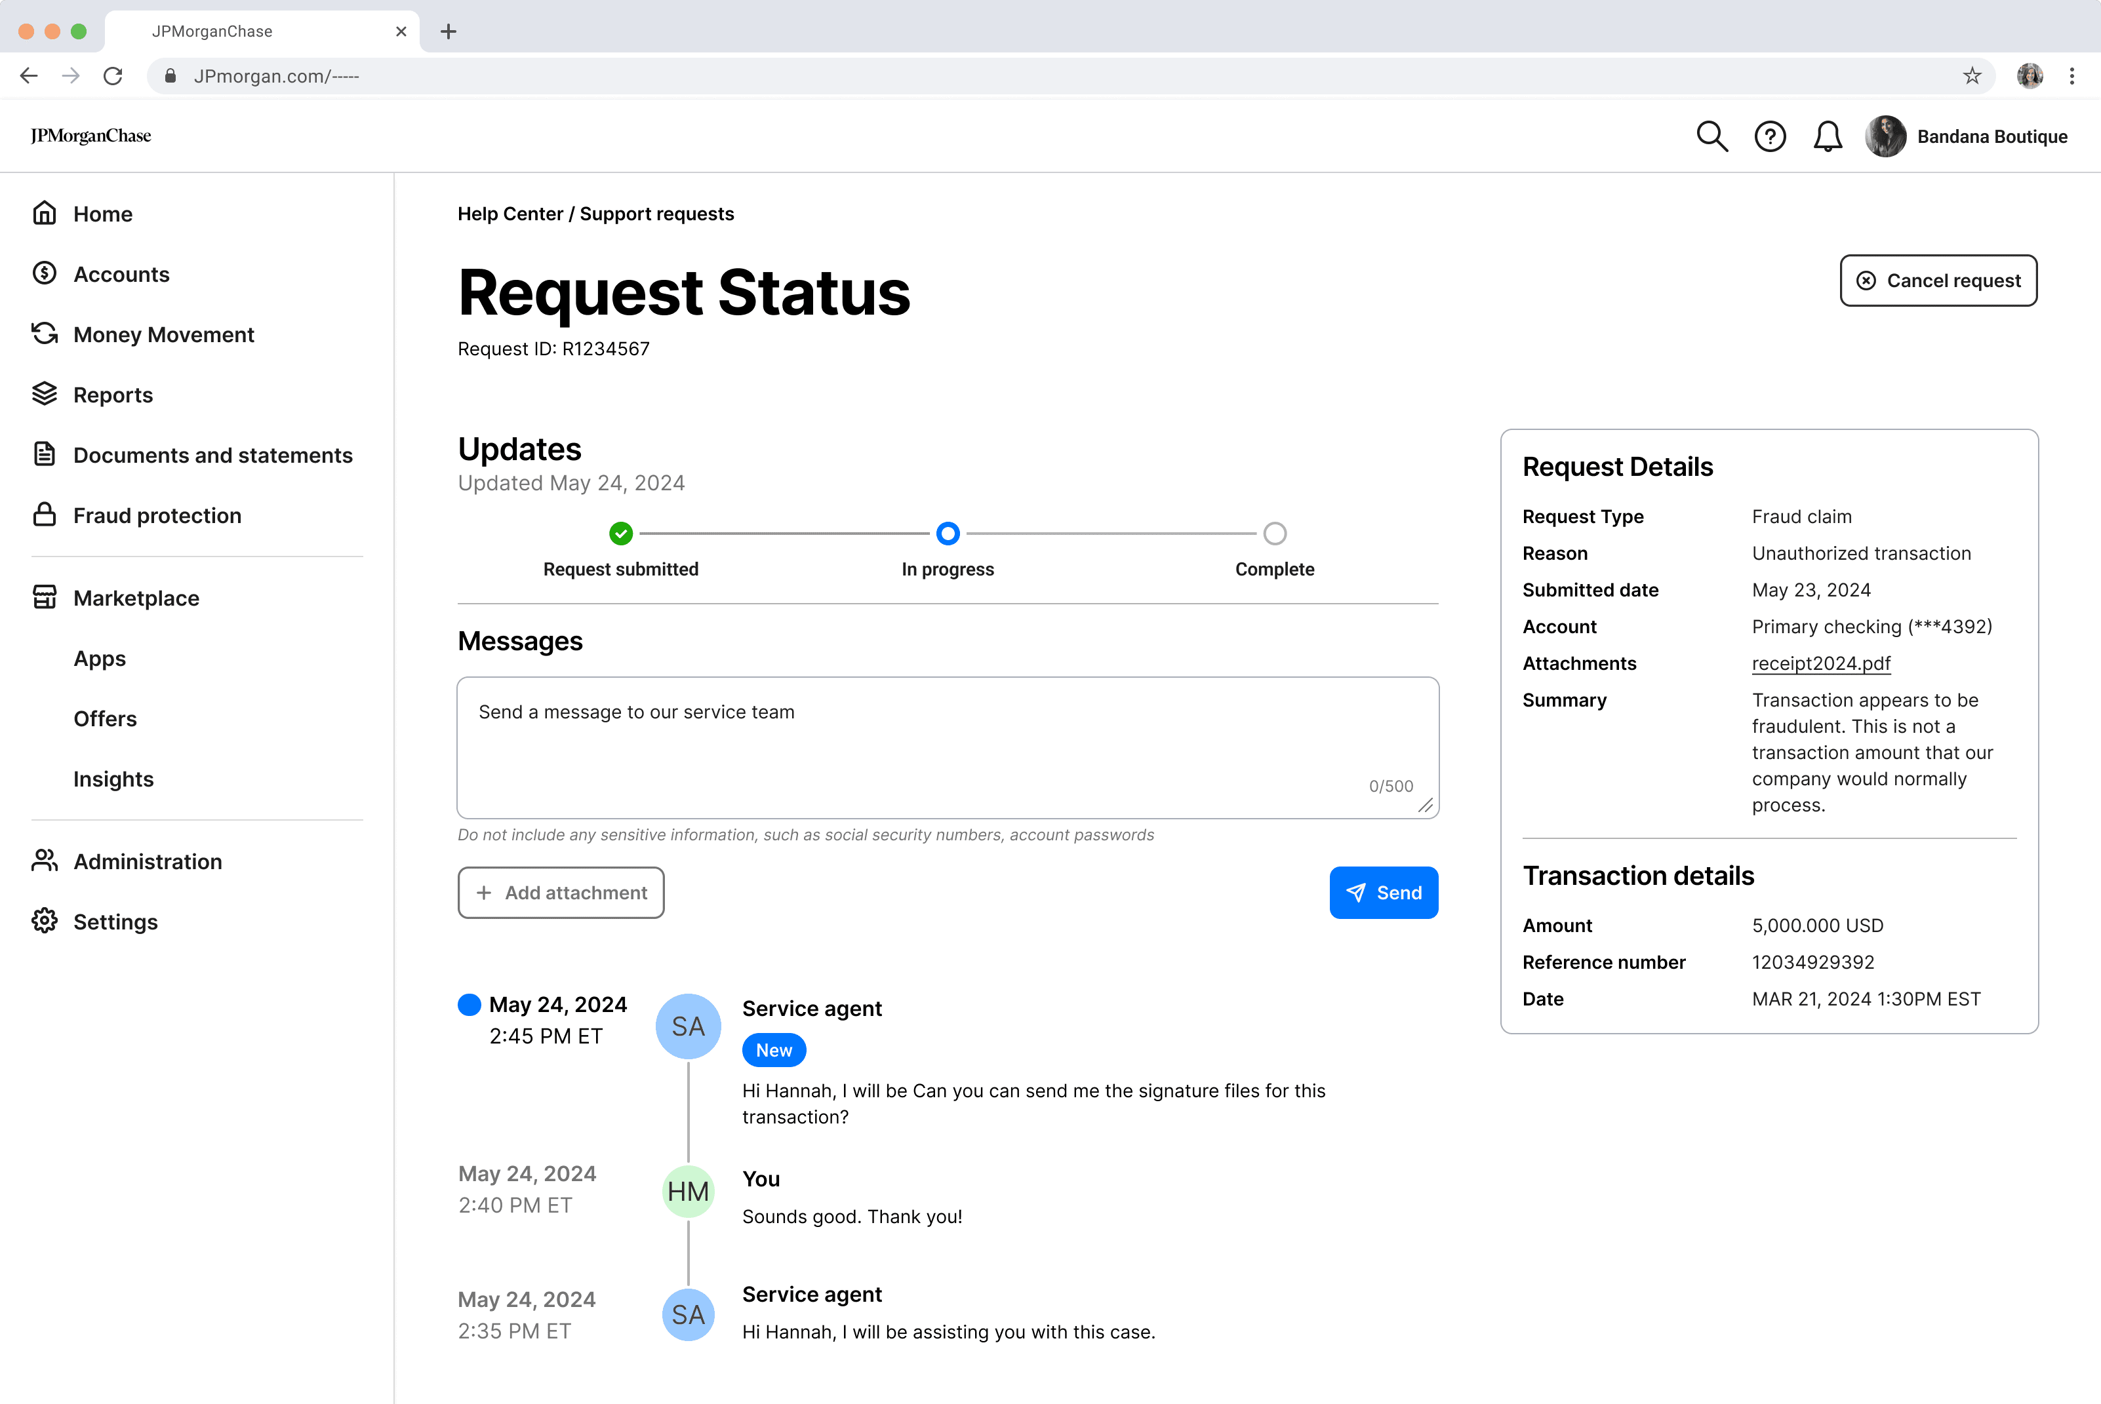Open the Marketplace section in the sidebar
The width and height of the screenshot is (2101, 1404).
[x=136, y=598]
